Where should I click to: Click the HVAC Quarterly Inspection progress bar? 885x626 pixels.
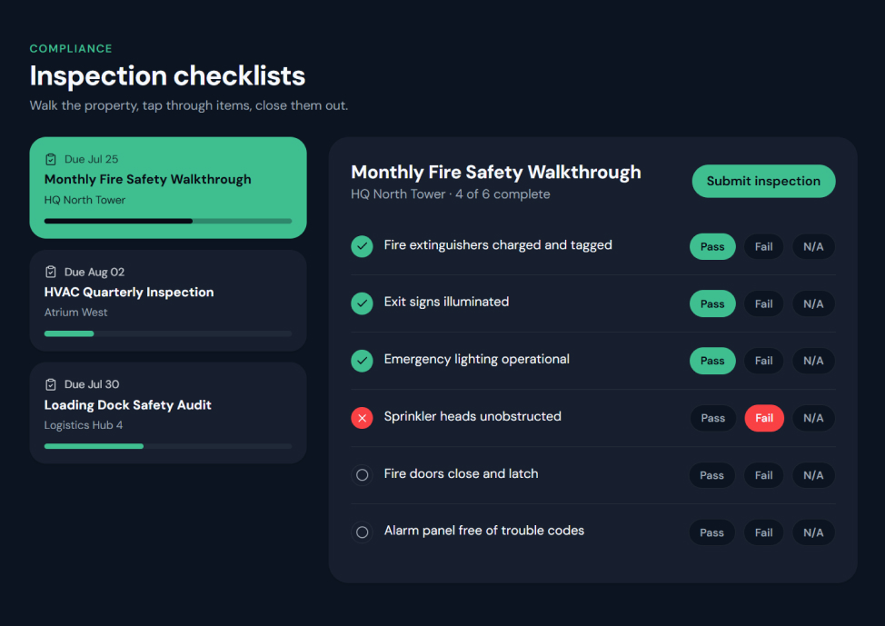click(x=168, y=333)
